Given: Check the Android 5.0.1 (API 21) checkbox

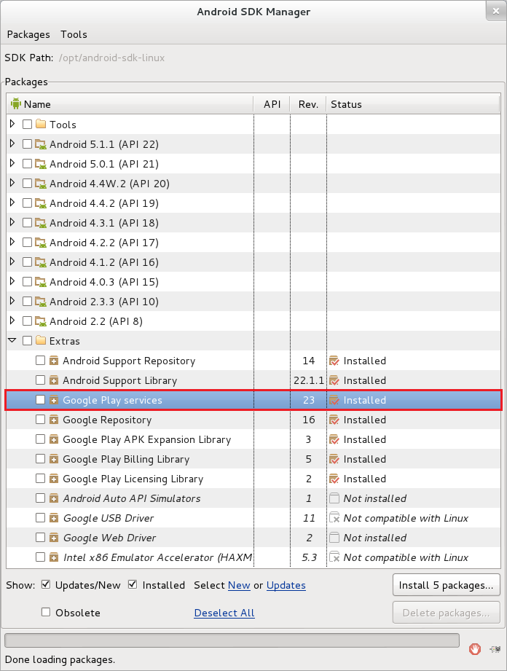Looking at the screenshot, I should pyautogui.click(x=28, y=163).
